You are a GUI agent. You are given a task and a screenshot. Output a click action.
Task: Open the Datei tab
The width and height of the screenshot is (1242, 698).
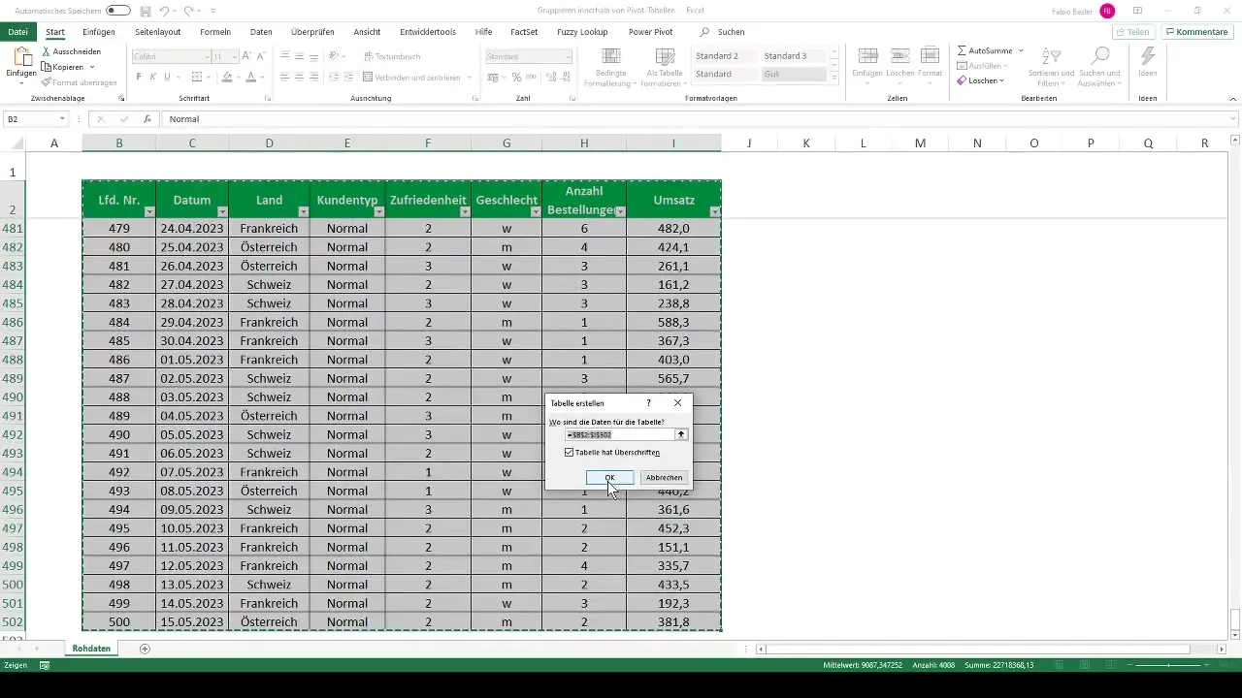point(17,32)
